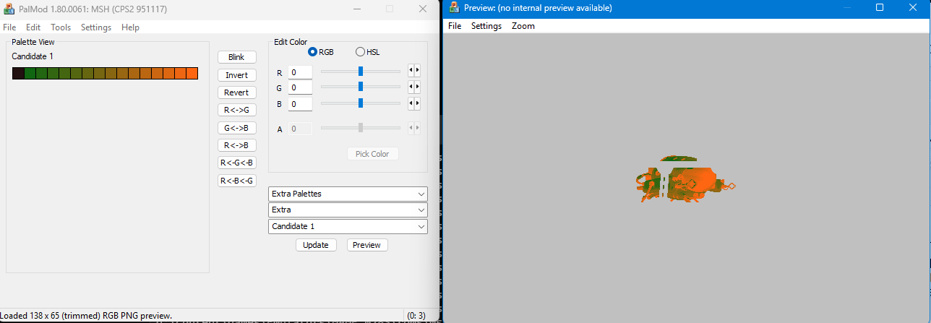Increase R value with right arrow stepper

[417, 71]
